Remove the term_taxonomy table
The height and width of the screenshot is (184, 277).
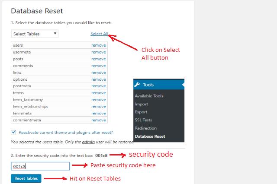coord(99,100)
